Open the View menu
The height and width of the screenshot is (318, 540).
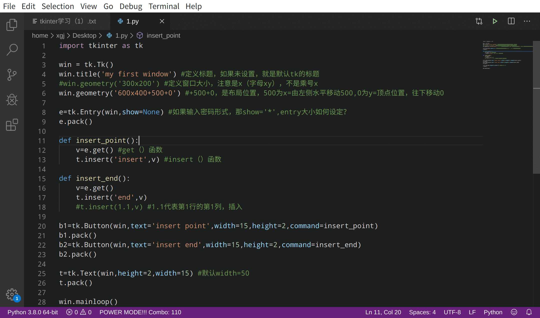88,6
